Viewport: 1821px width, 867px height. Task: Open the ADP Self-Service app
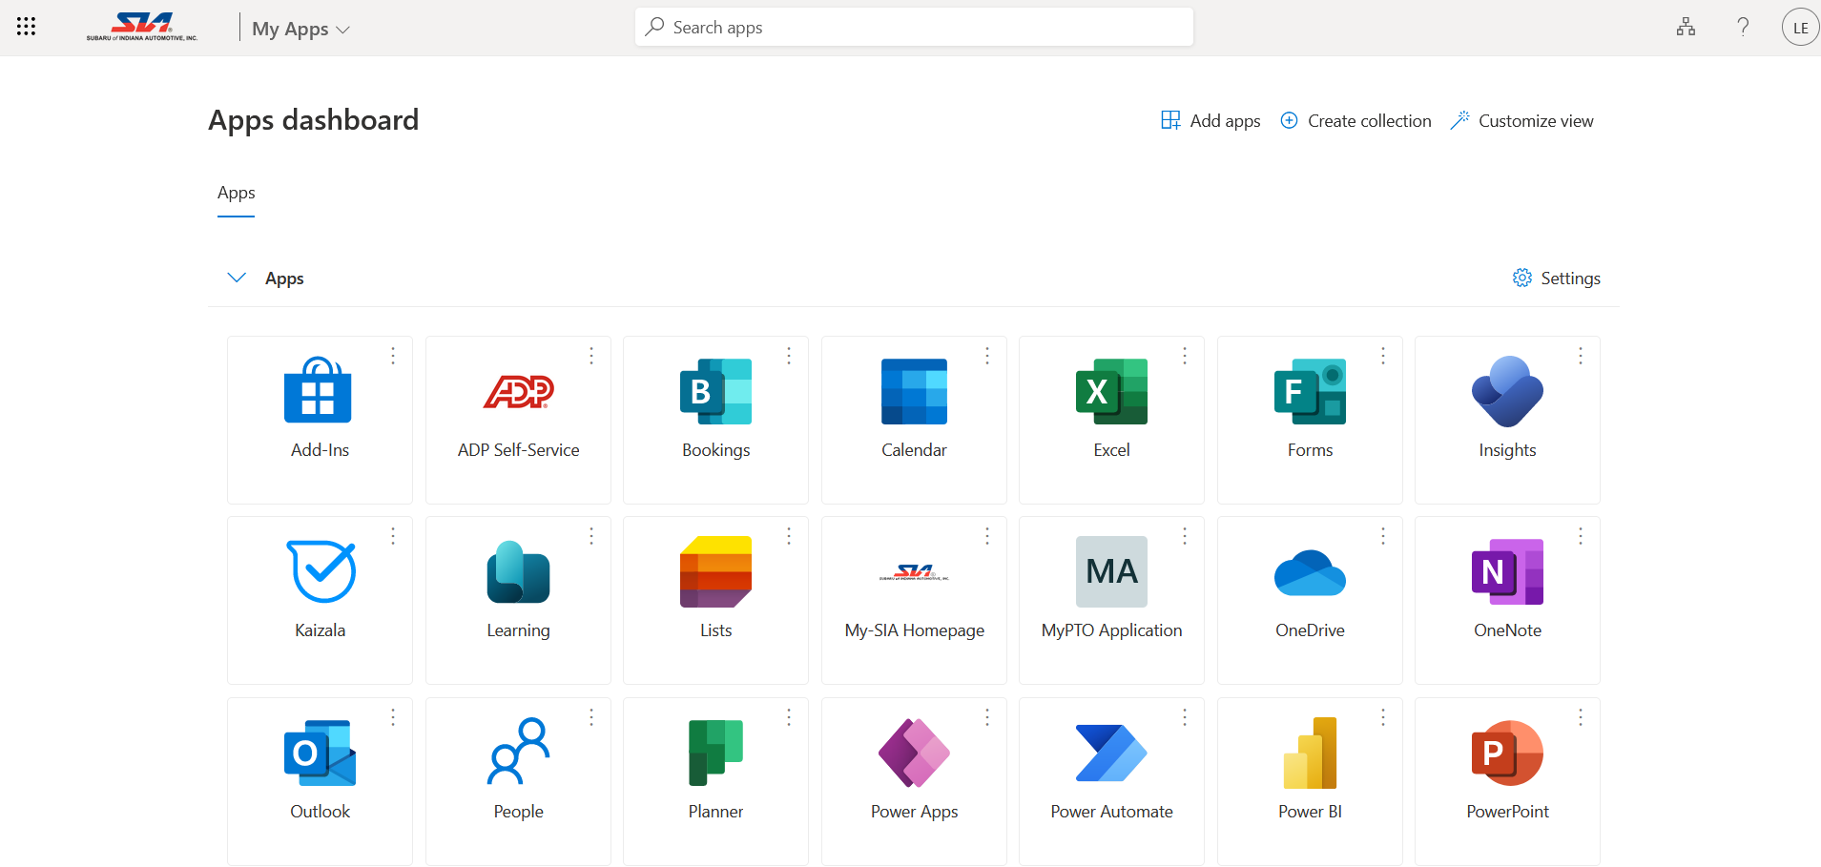tap(518, 392)
